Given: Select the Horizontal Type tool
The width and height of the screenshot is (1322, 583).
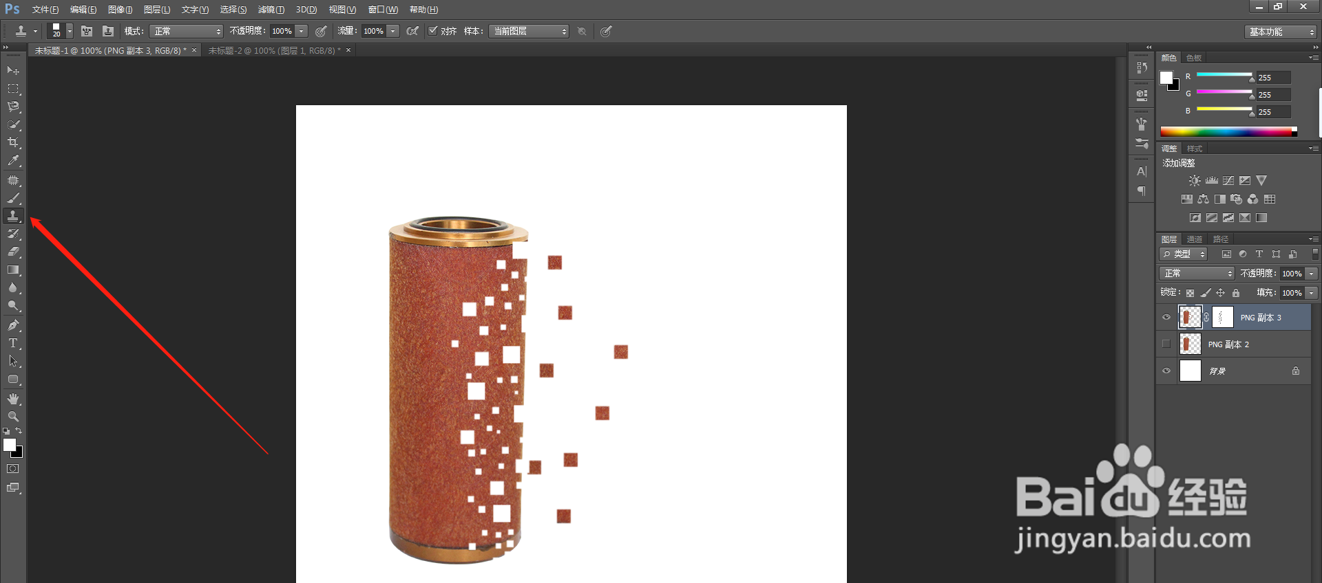Looking at the screenshot, I should click(13, 343).
